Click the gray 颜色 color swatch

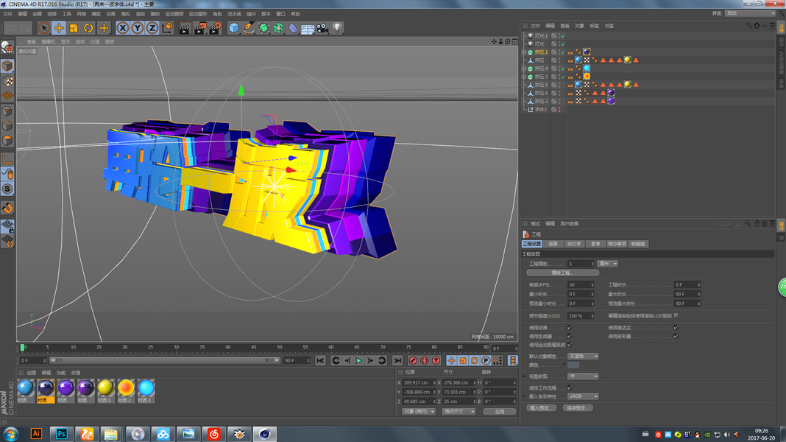573,365
